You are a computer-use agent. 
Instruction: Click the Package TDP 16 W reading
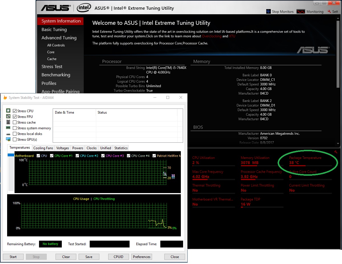262,202
